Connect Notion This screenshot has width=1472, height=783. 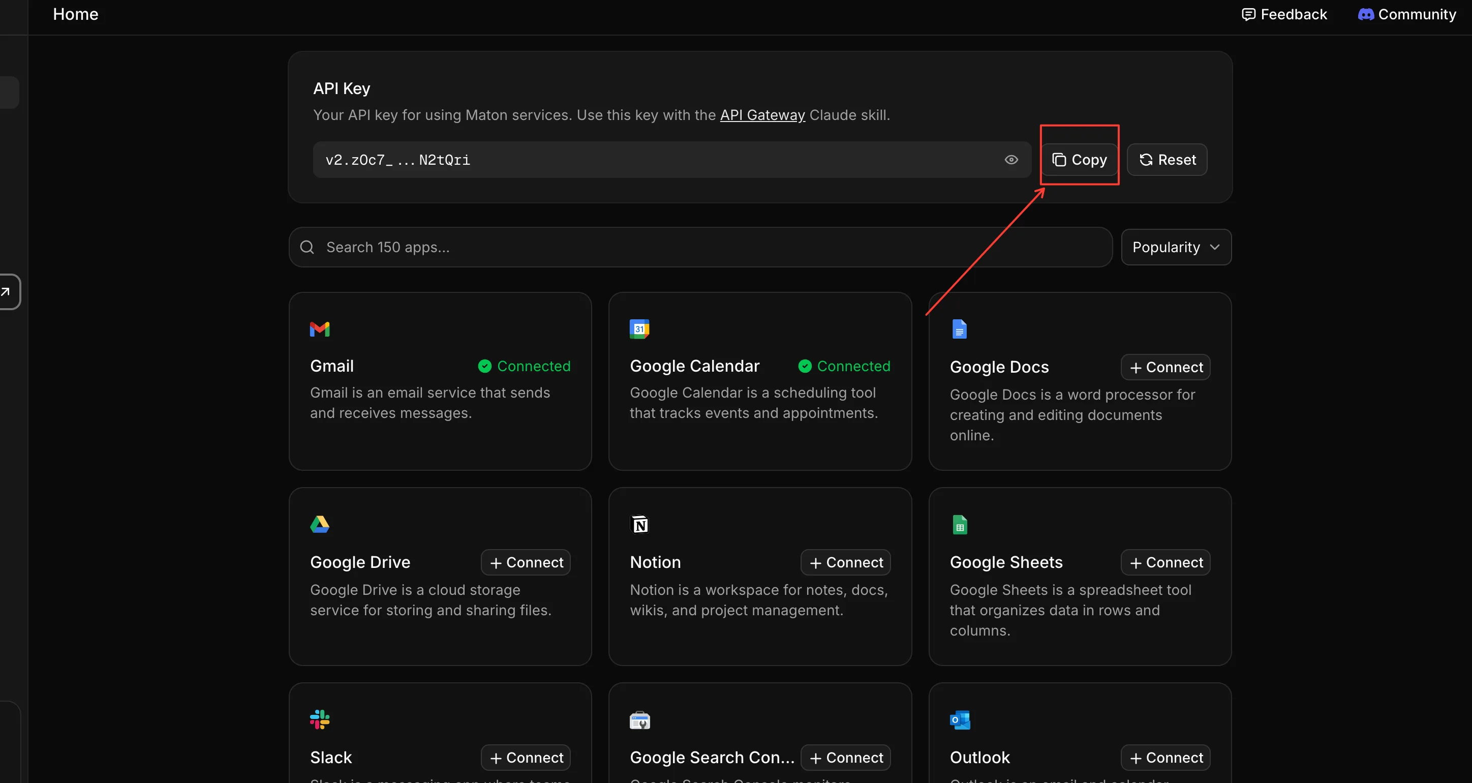tap(846, 562)
